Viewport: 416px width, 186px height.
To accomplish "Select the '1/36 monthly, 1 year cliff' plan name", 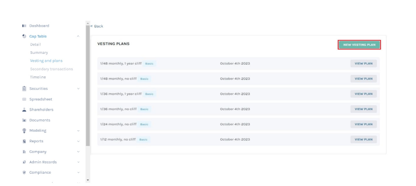I will (121, 94).
